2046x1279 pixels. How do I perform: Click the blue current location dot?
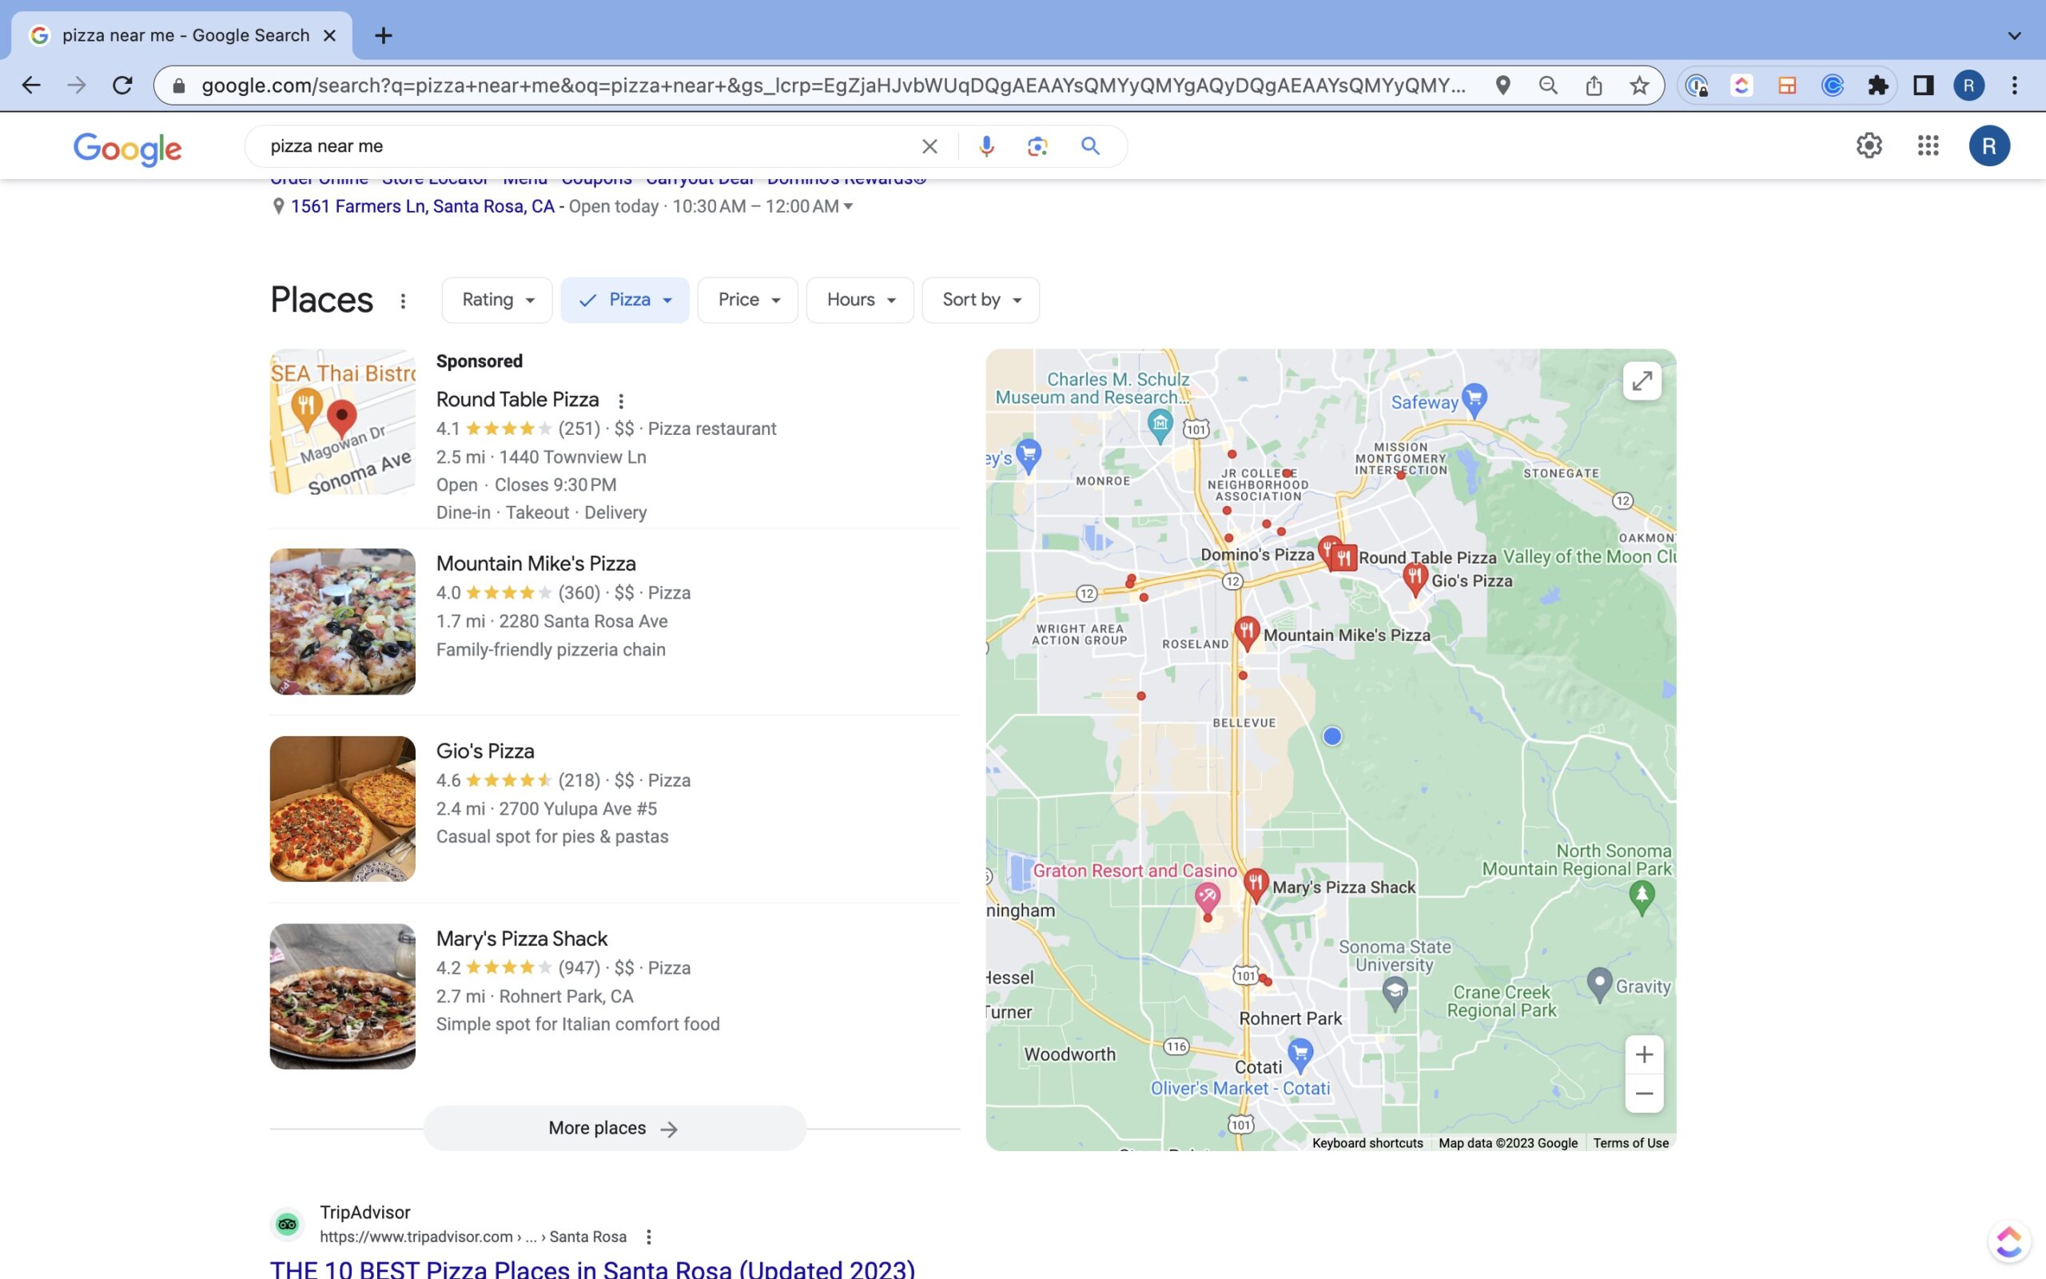[1331, 737]
